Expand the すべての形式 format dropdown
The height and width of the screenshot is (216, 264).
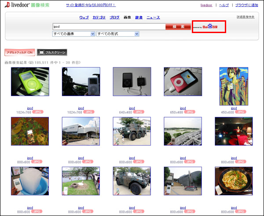(x=117, y=34)
